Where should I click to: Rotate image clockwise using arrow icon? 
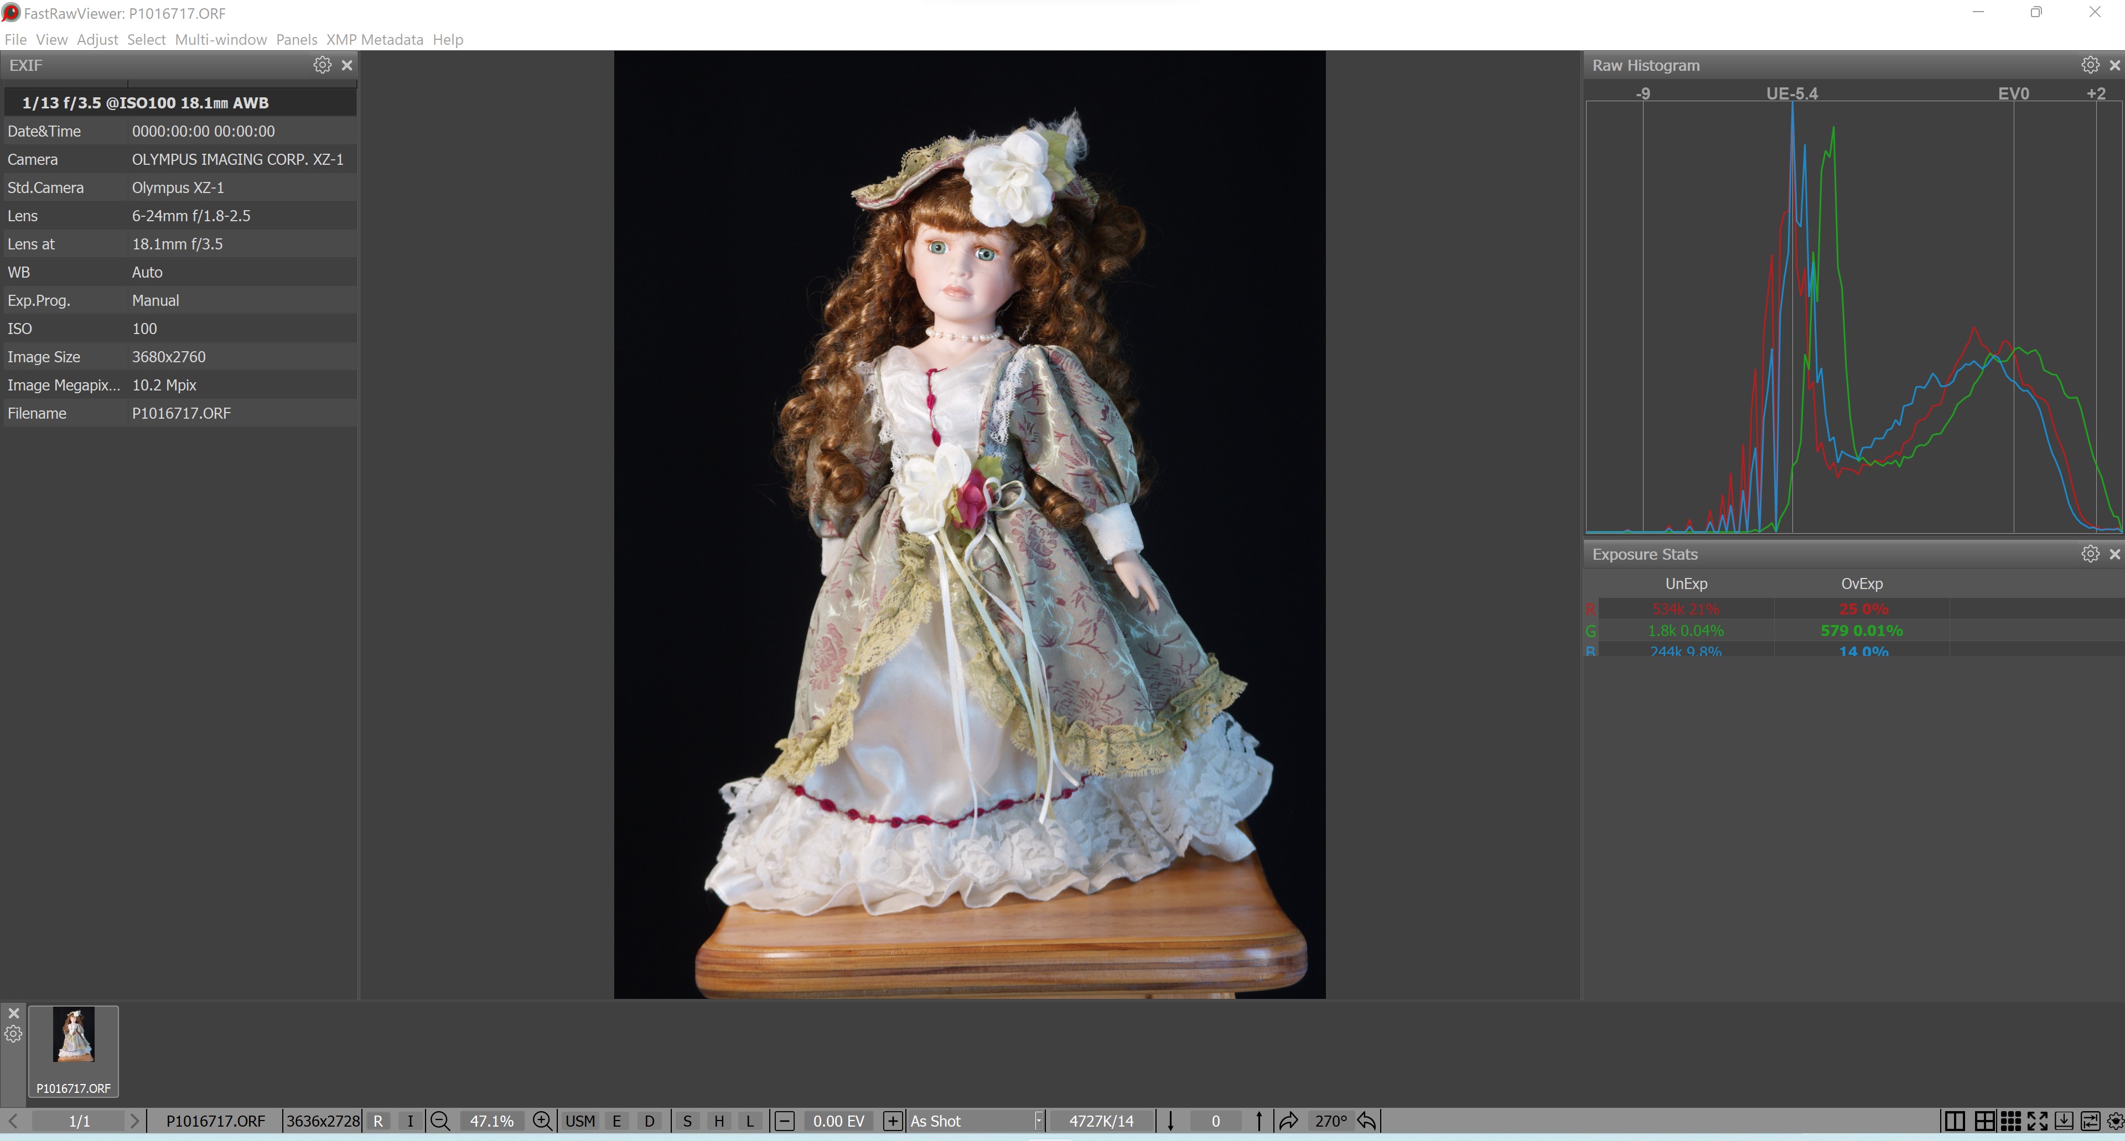(x=1288, y=1121)
